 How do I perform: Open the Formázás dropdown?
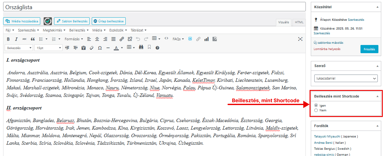pyautogui.click(x=74, y=39)
